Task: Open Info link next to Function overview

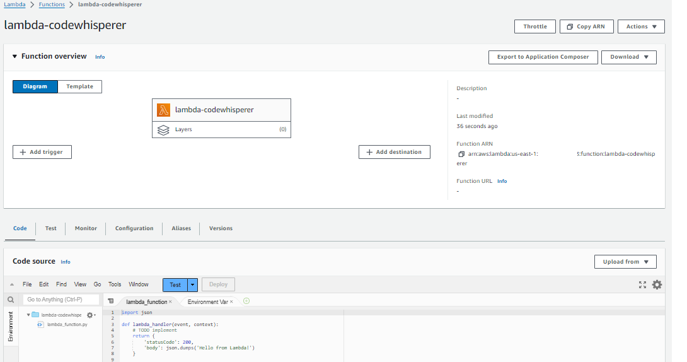Action: 100,57
